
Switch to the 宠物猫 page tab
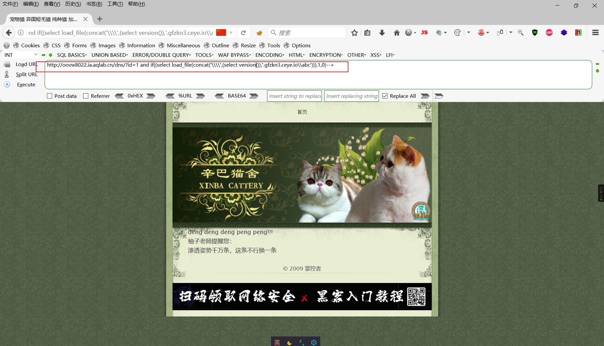(43, 19)
